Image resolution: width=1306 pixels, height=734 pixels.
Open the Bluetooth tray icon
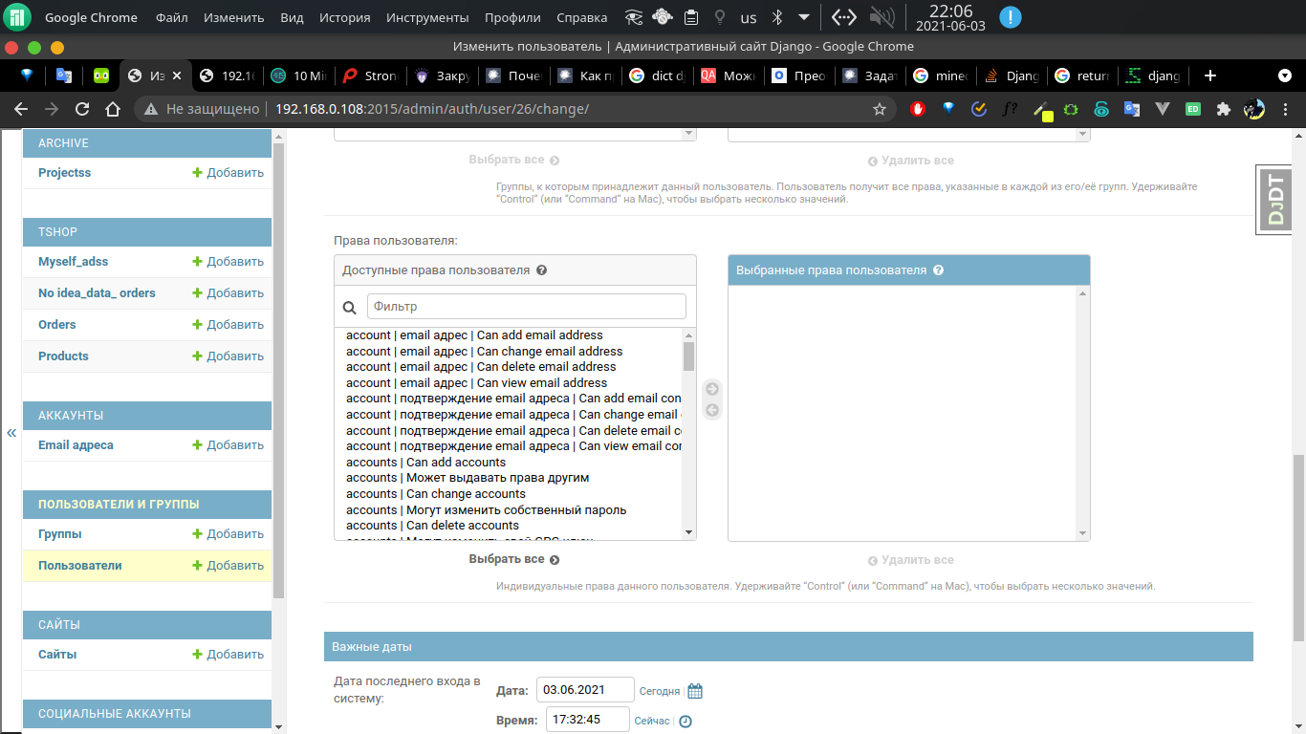(777, 17)
